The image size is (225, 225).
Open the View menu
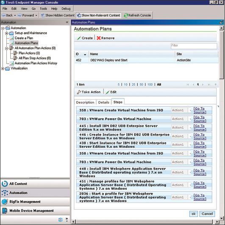coord(24,8)
